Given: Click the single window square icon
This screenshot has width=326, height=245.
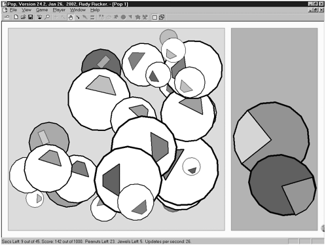Looking at the screenshot, I should (154, 17).
